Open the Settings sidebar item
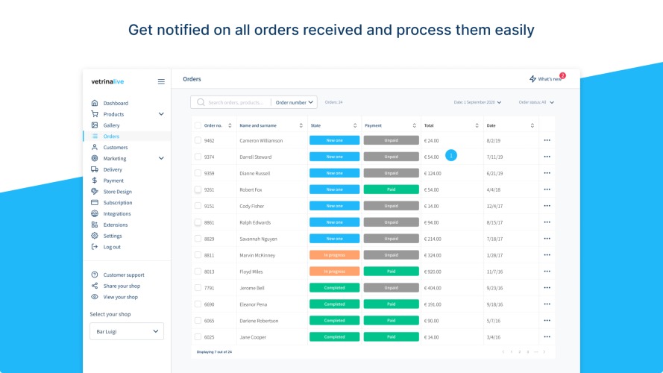The width and height of the screenshot is (663, 373). click(x=113, y=236)
